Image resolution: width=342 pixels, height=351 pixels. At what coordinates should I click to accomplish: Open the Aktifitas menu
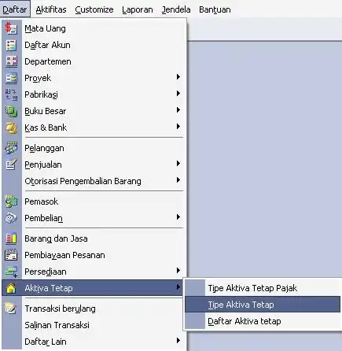click(x=51, y=9)
